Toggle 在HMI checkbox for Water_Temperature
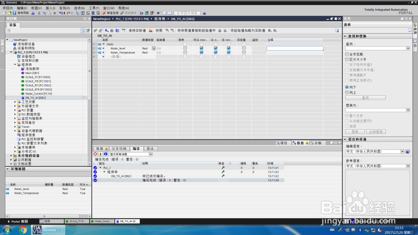418x235 pixels. point(229,53)
